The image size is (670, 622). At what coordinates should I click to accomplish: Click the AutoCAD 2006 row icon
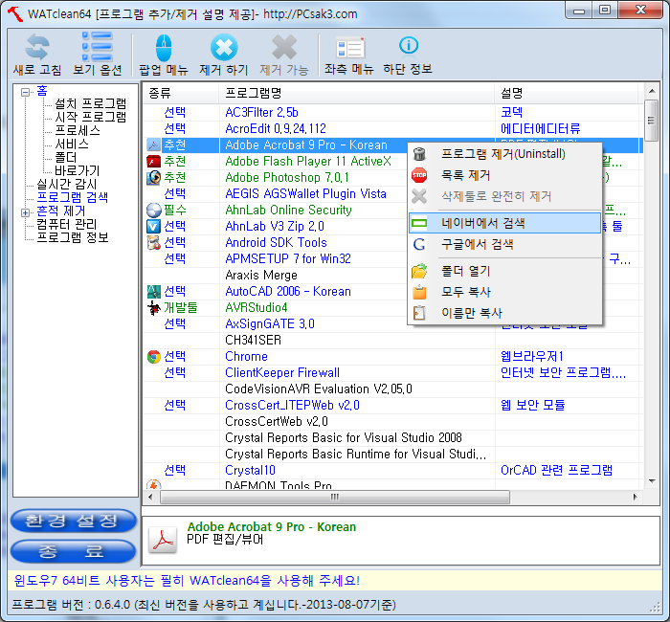tap(153, 291)
